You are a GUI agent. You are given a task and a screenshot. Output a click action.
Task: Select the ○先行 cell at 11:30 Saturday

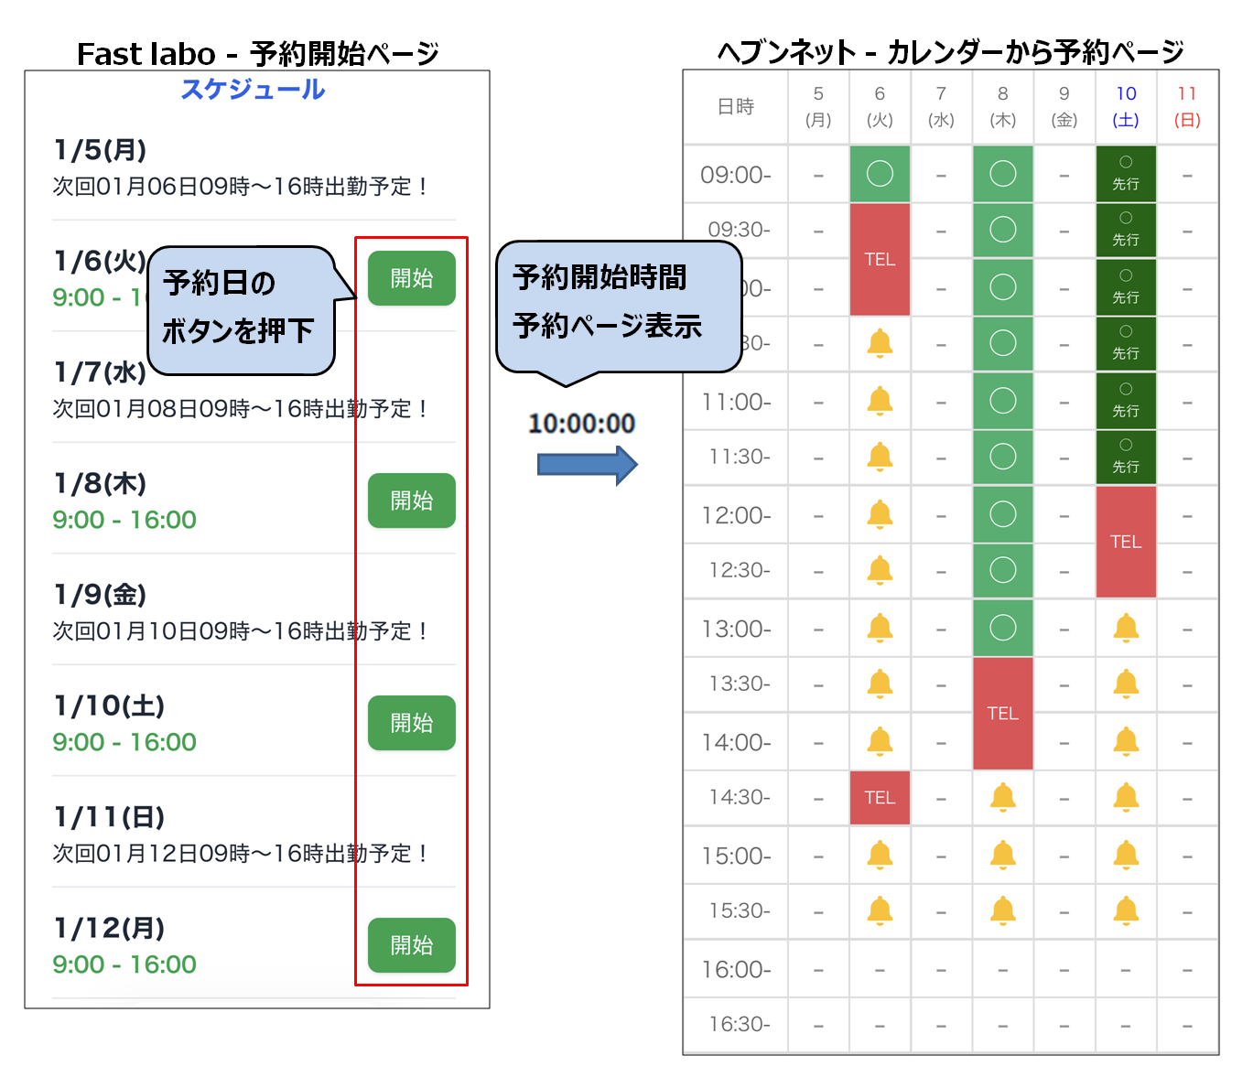click(1126, 457)
